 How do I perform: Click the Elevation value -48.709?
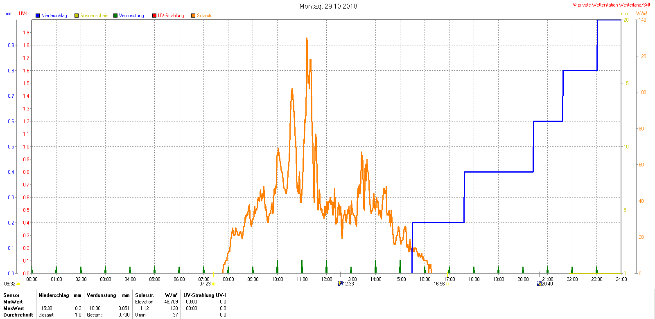pyautogui.click(x=171, y=302)
